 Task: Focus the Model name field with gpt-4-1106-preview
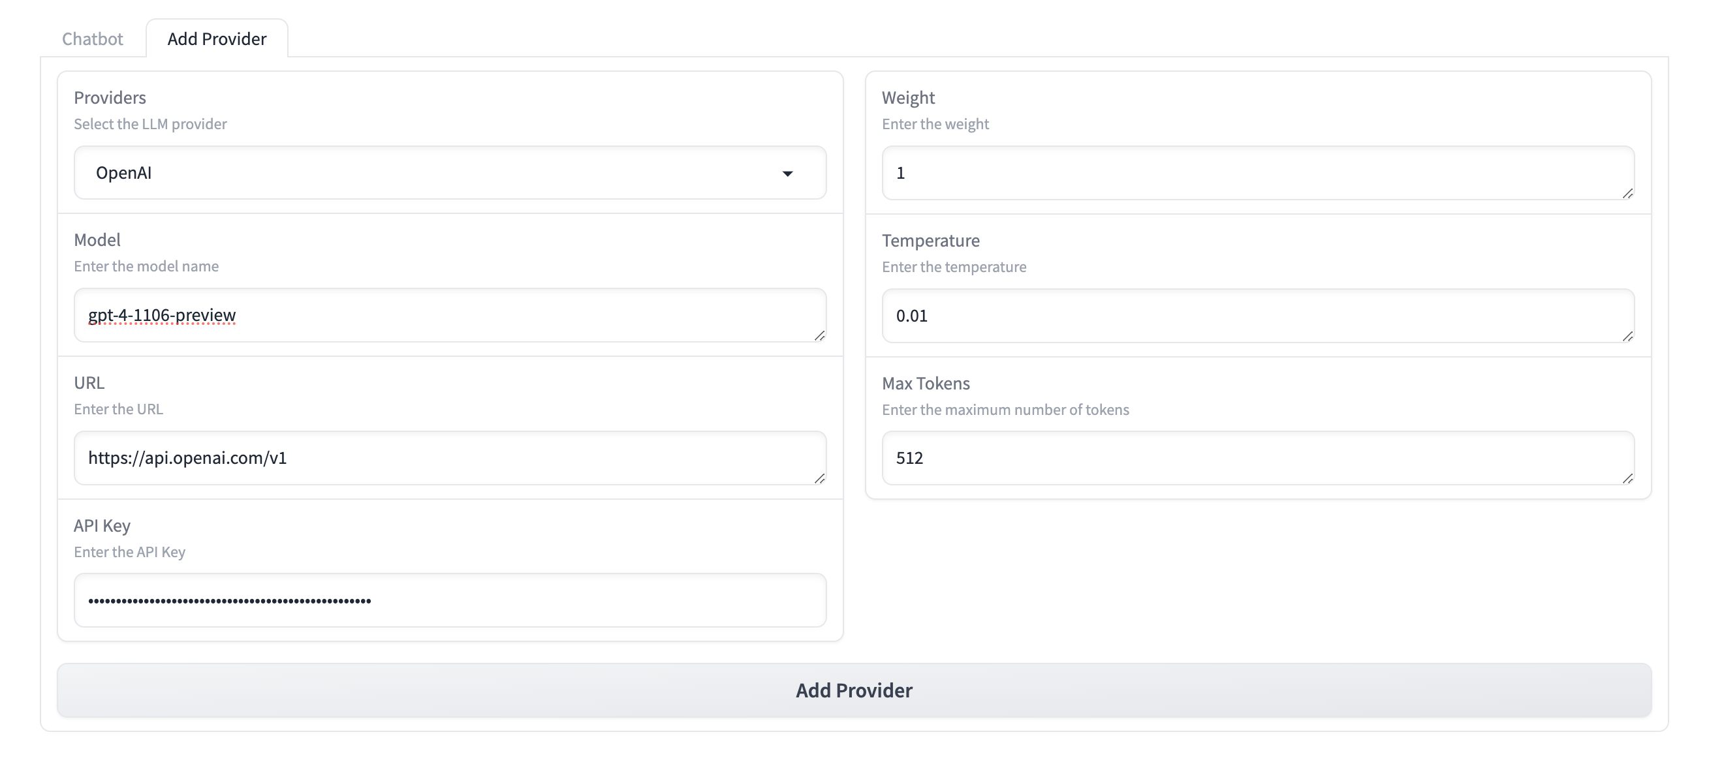[450, 315]
